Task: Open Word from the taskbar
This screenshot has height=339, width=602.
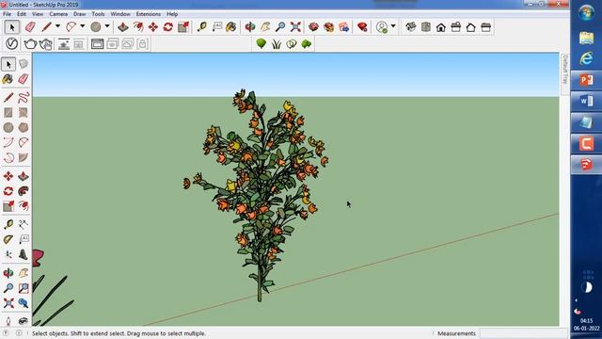Action: (x=586, y=101)
